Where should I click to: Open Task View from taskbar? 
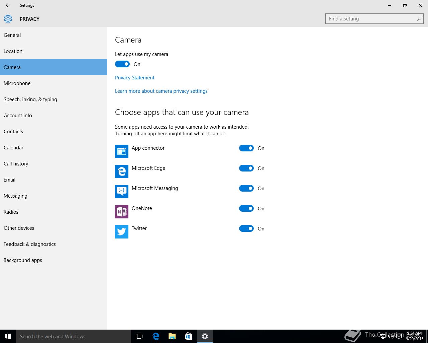tap(139, 336)
